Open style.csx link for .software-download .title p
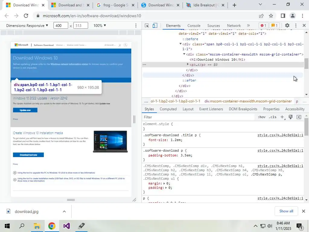Image resolution: width=309 pixels, height=232 pixels. coord(280,135)
